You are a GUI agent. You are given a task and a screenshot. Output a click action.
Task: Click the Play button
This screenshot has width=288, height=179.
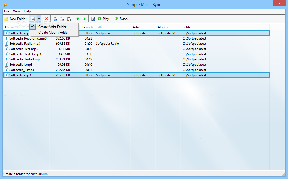(x=103, y=19)
